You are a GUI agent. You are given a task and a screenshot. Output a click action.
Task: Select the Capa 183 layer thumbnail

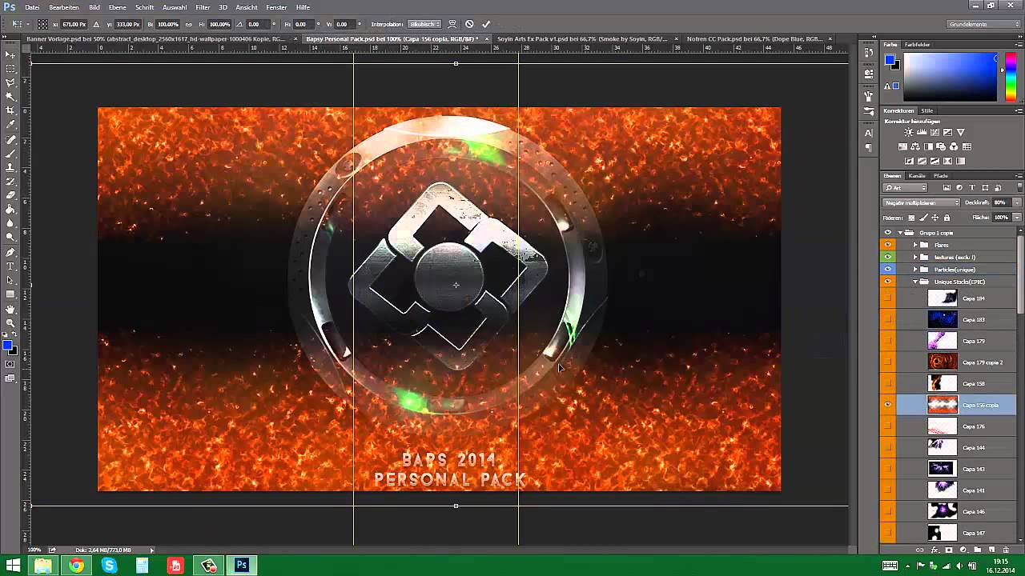[x=943, y=319]
